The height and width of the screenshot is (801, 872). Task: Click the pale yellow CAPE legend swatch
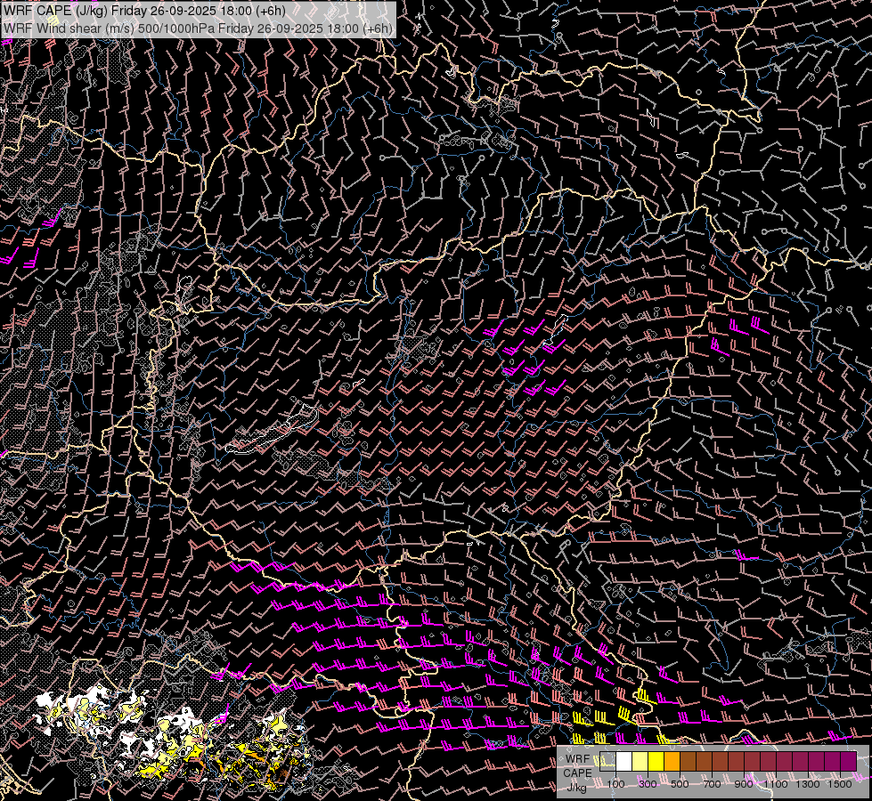[x=640, y=761]
